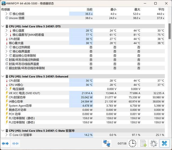The width and height of the screenshot is (172, 150).
Task: Click the thermometer icon of DTS CPU封装
Action: coord(7,39)
